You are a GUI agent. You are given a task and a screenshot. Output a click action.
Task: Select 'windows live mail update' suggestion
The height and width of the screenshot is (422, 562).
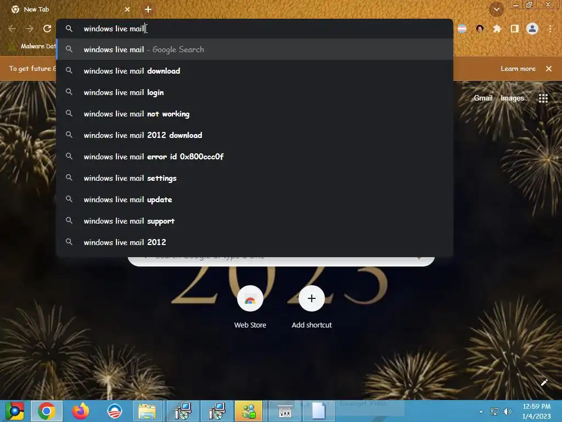[x=255, y=199]
